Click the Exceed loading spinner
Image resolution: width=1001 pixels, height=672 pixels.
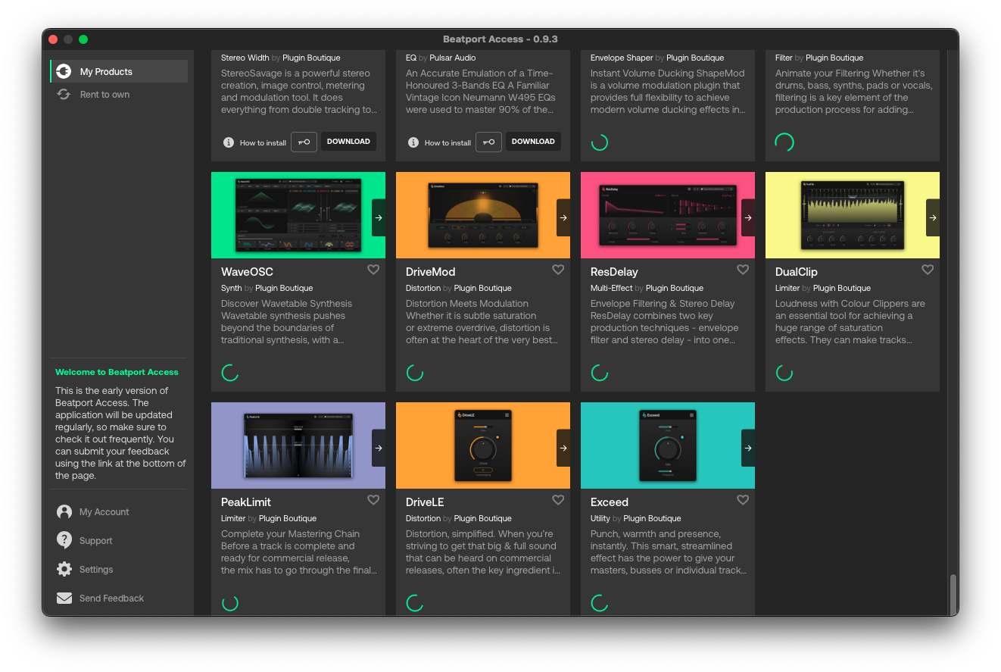coord(600,603)
